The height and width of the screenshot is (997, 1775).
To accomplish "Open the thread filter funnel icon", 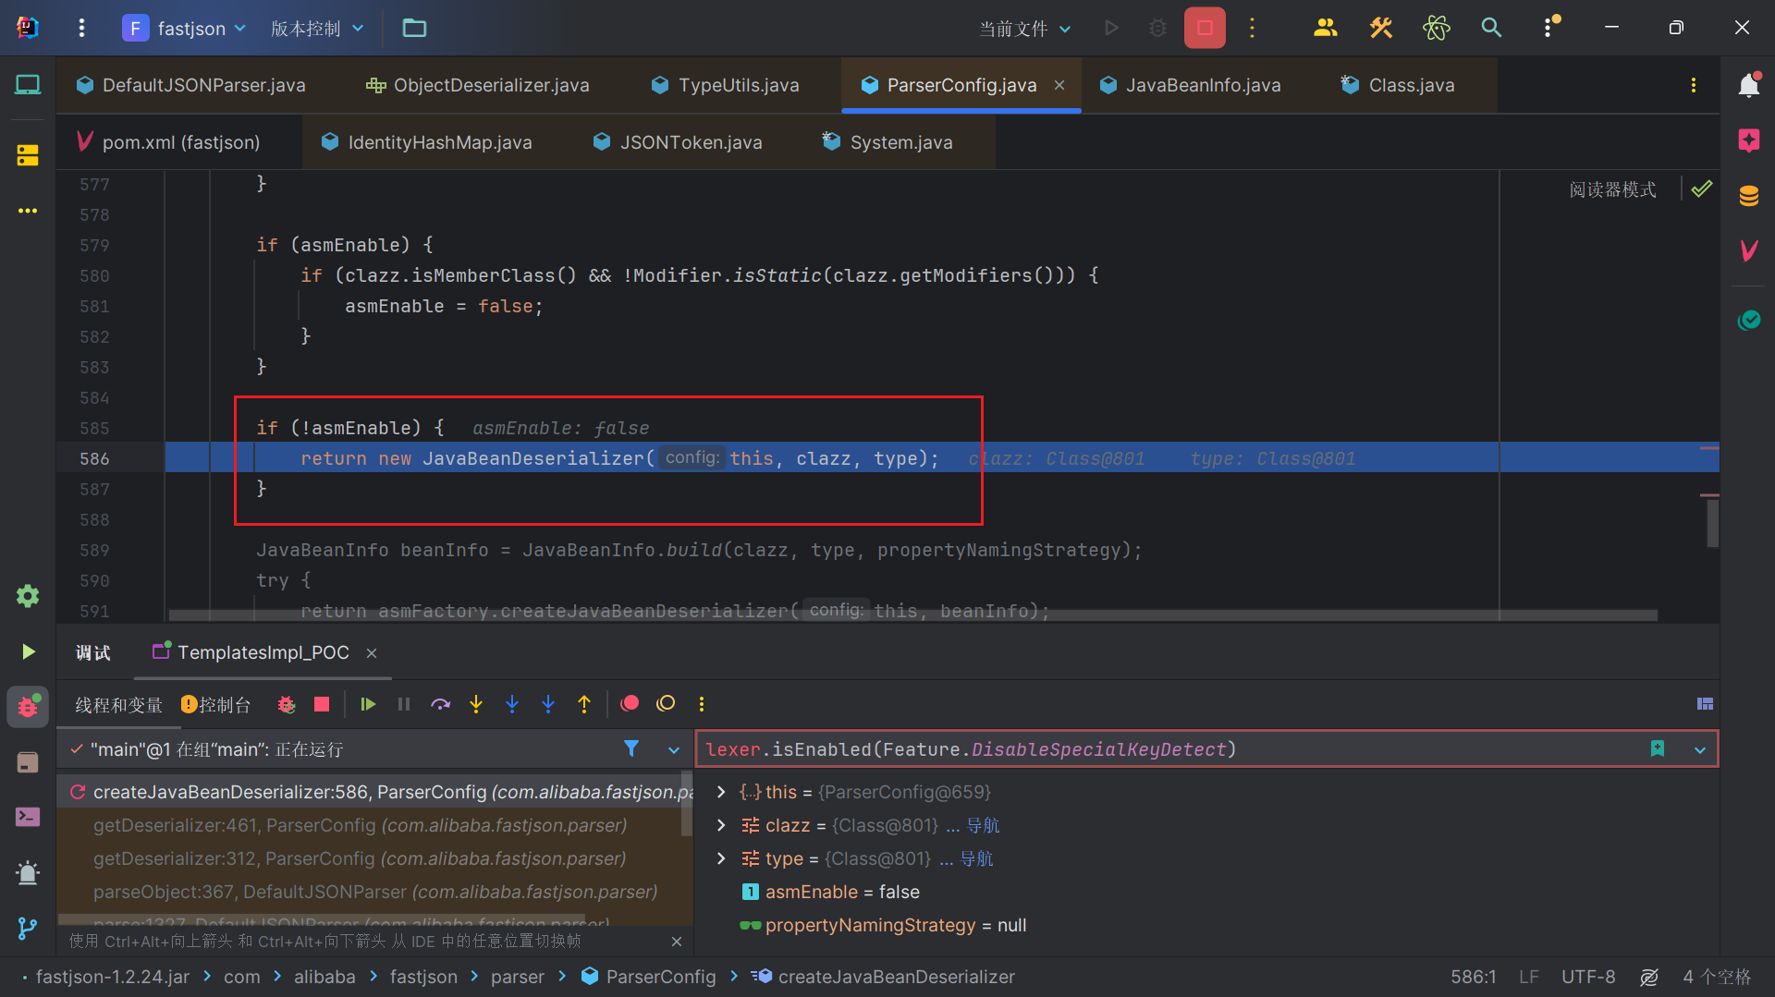I will coord(631,748).
